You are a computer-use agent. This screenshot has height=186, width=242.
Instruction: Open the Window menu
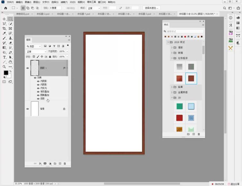tap(102, 2)
